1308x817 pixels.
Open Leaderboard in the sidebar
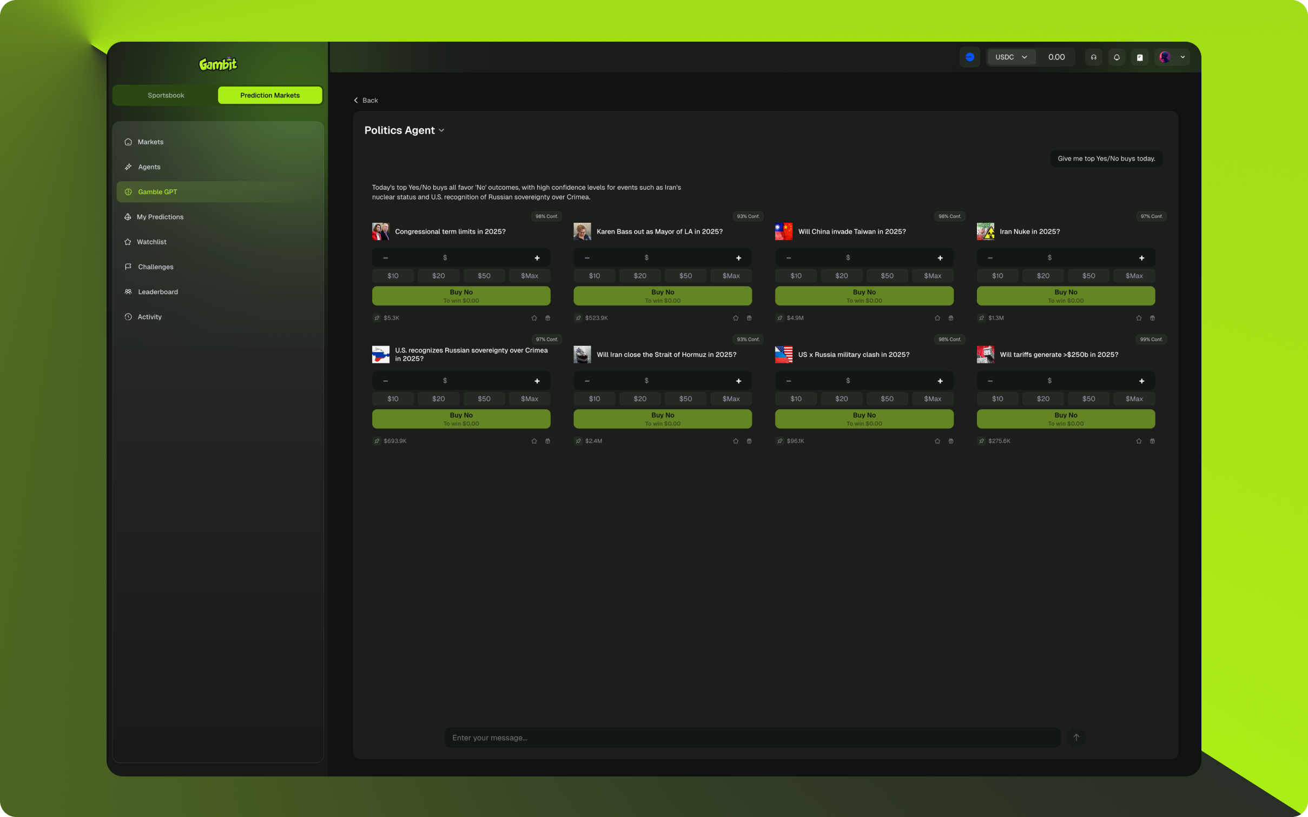click(218, 291)
